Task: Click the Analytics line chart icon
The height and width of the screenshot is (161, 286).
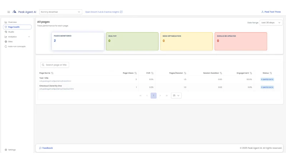Action: click(6, 37)
